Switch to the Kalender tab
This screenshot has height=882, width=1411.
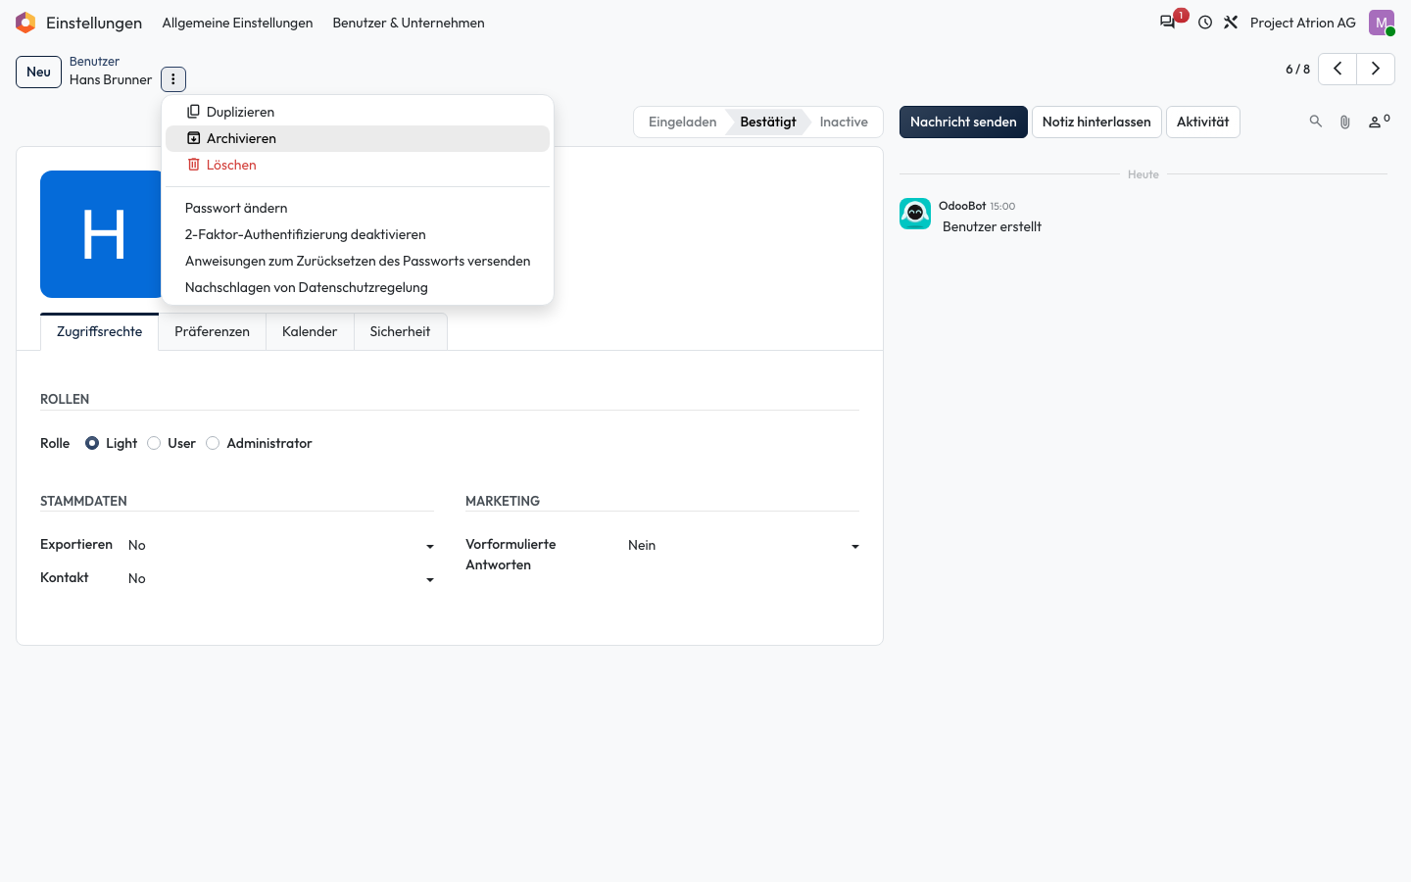tap(310, 331)
